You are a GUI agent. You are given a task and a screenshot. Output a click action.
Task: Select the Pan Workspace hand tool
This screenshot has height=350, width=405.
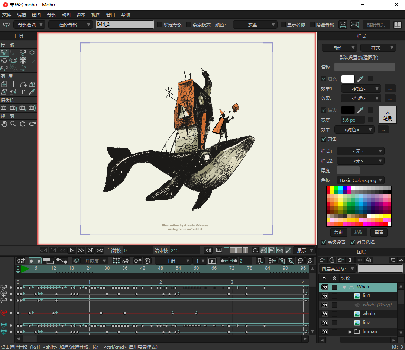pyautogui.click(x=4, y=124)
